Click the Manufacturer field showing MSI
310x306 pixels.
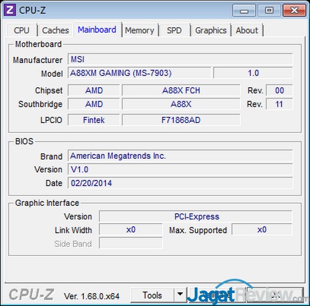pos(180,59)
